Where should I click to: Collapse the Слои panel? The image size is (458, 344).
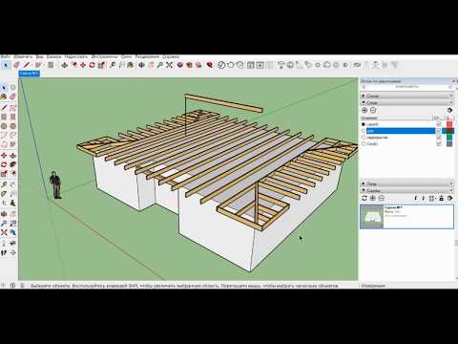(407, 102)
